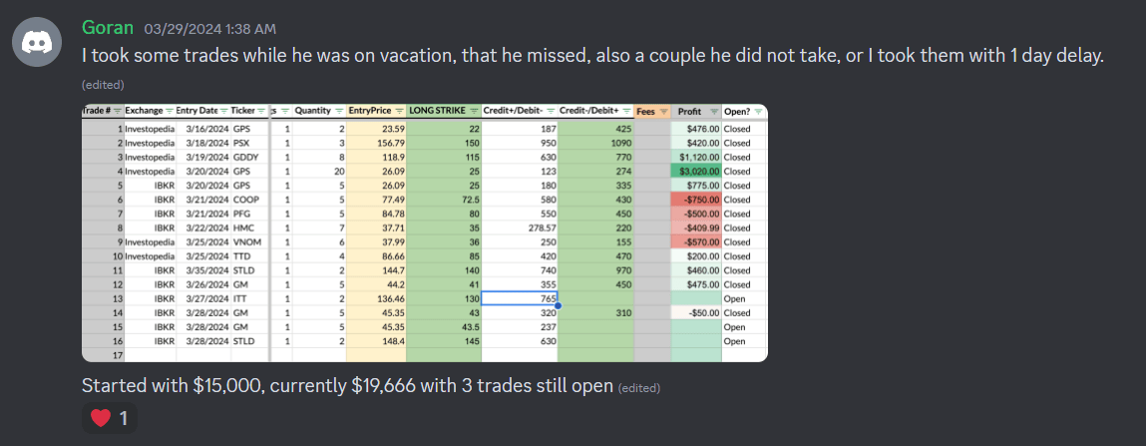
Task: Open the spreadsheet image attachment
Action: click(x=425, y=232)
